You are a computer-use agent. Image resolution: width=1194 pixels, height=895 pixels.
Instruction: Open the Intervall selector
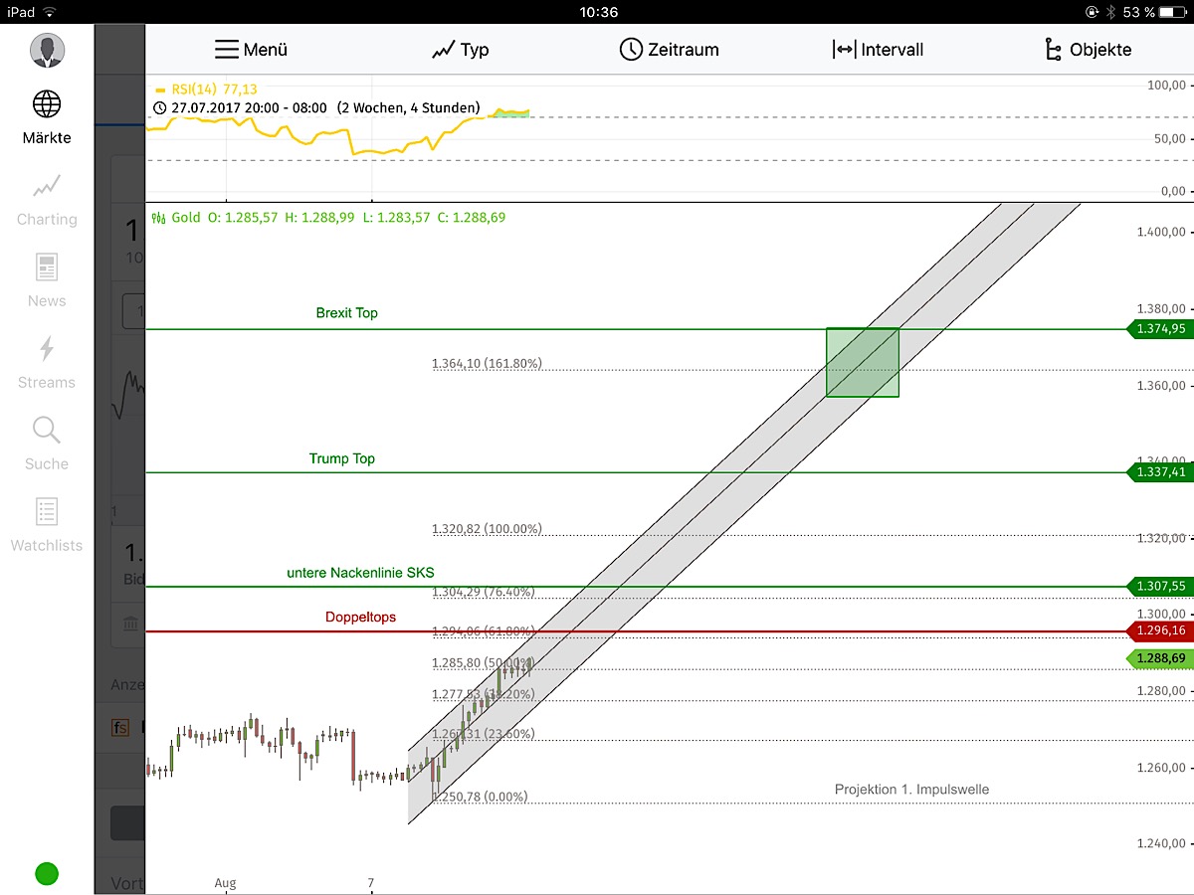point(880,49)
